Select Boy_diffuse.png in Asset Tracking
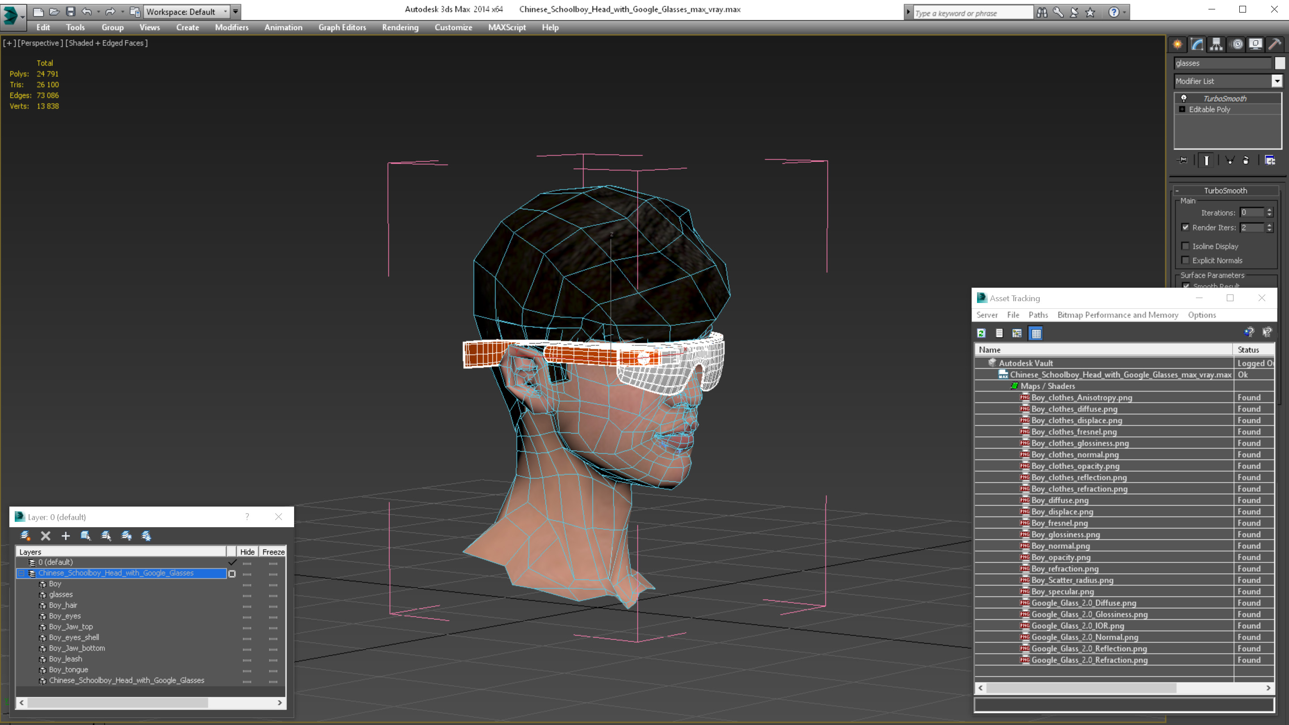1289x725 pixels. coord(1060,500)
